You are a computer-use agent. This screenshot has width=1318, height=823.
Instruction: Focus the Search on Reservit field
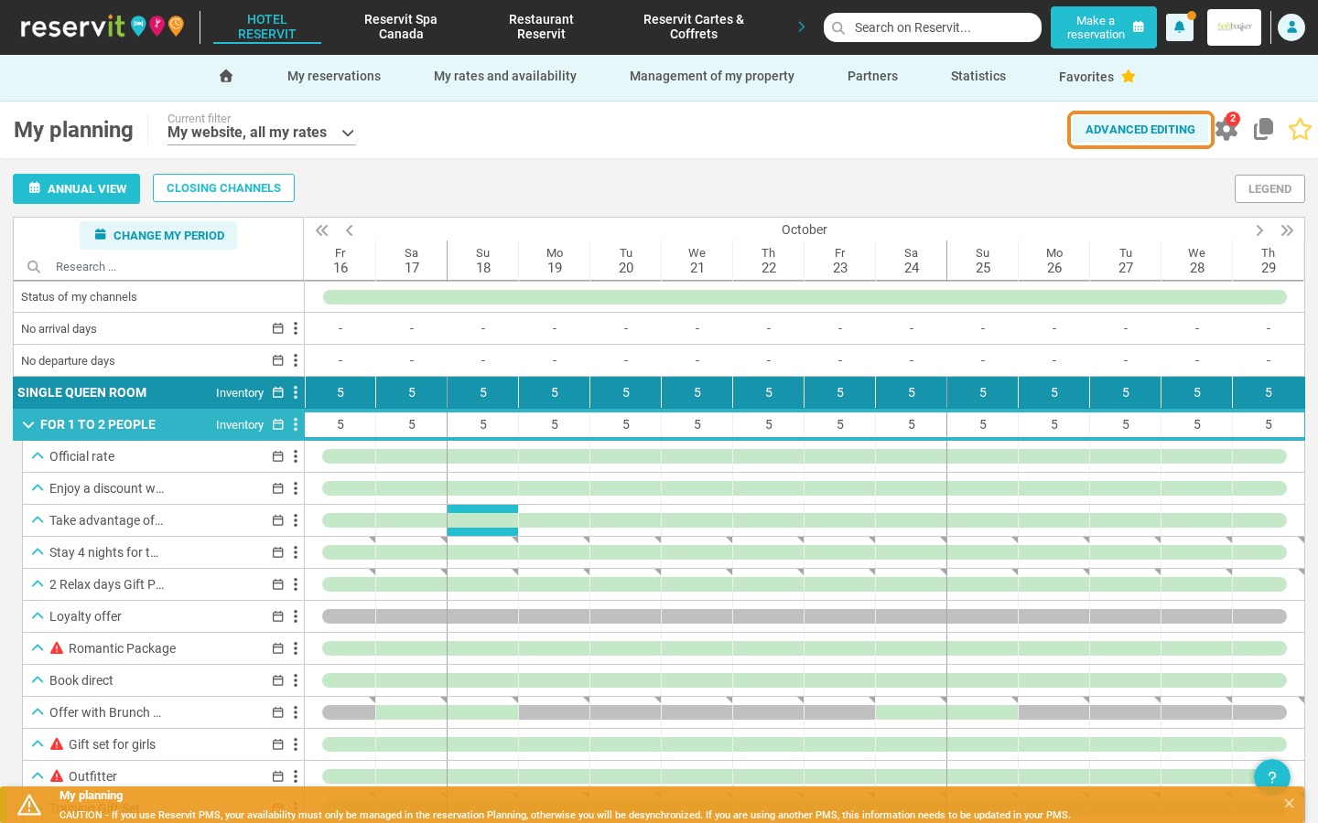coord(933,27)
